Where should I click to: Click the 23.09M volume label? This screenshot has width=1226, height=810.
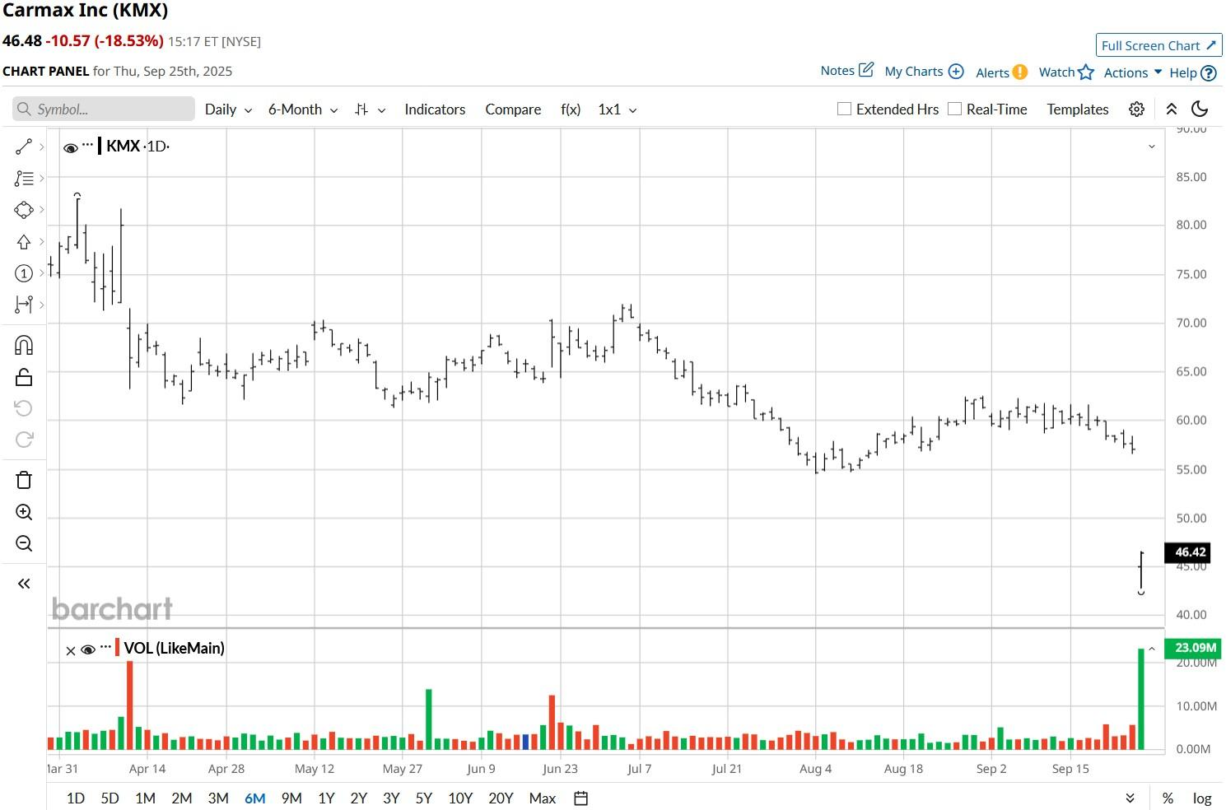tap(1193, 648)
